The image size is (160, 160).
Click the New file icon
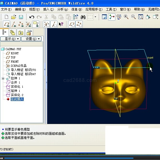click(x=7, y=17)
